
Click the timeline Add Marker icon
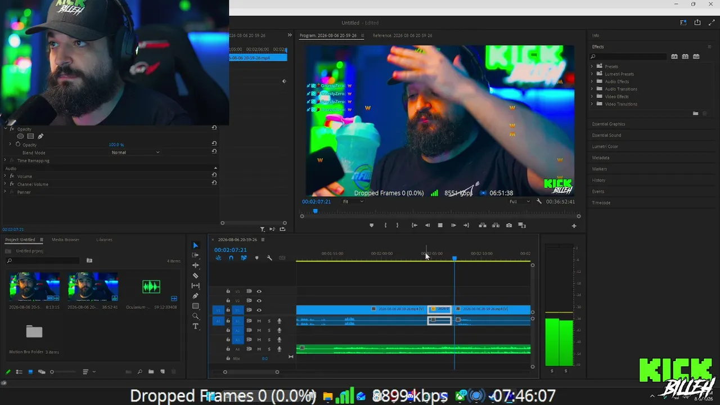(256, 258)
